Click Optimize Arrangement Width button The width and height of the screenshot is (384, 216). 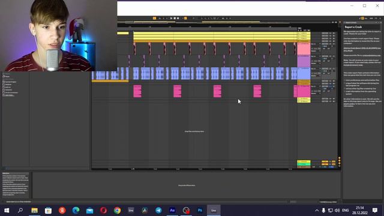click(336, 22)
